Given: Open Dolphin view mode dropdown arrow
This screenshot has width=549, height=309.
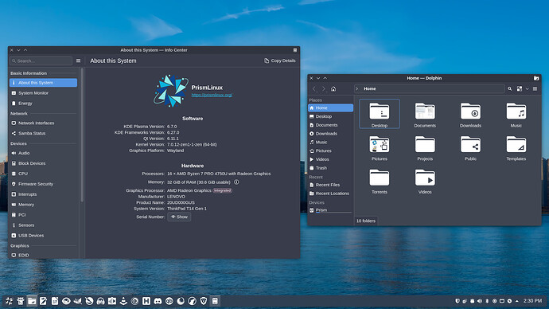Looking at the screenshot, I should point(527,89).
